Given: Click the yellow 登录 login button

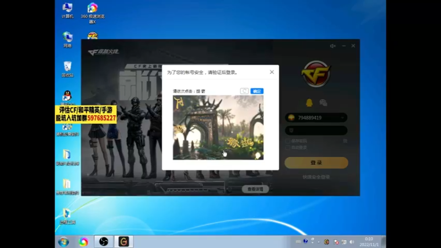Looking at the screenshot, I should click(x=316, y=163).
